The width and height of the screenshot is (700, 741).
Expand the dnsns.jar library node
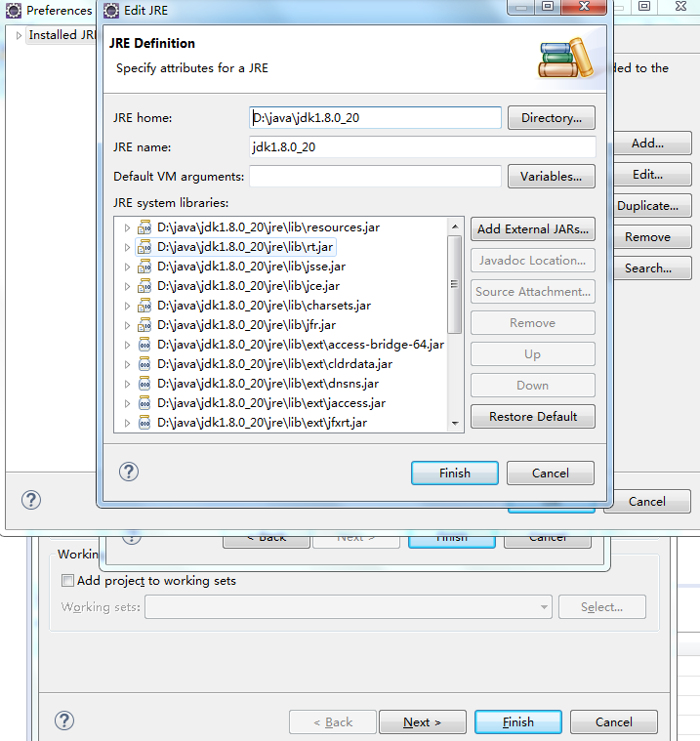[x=127, y=385]
